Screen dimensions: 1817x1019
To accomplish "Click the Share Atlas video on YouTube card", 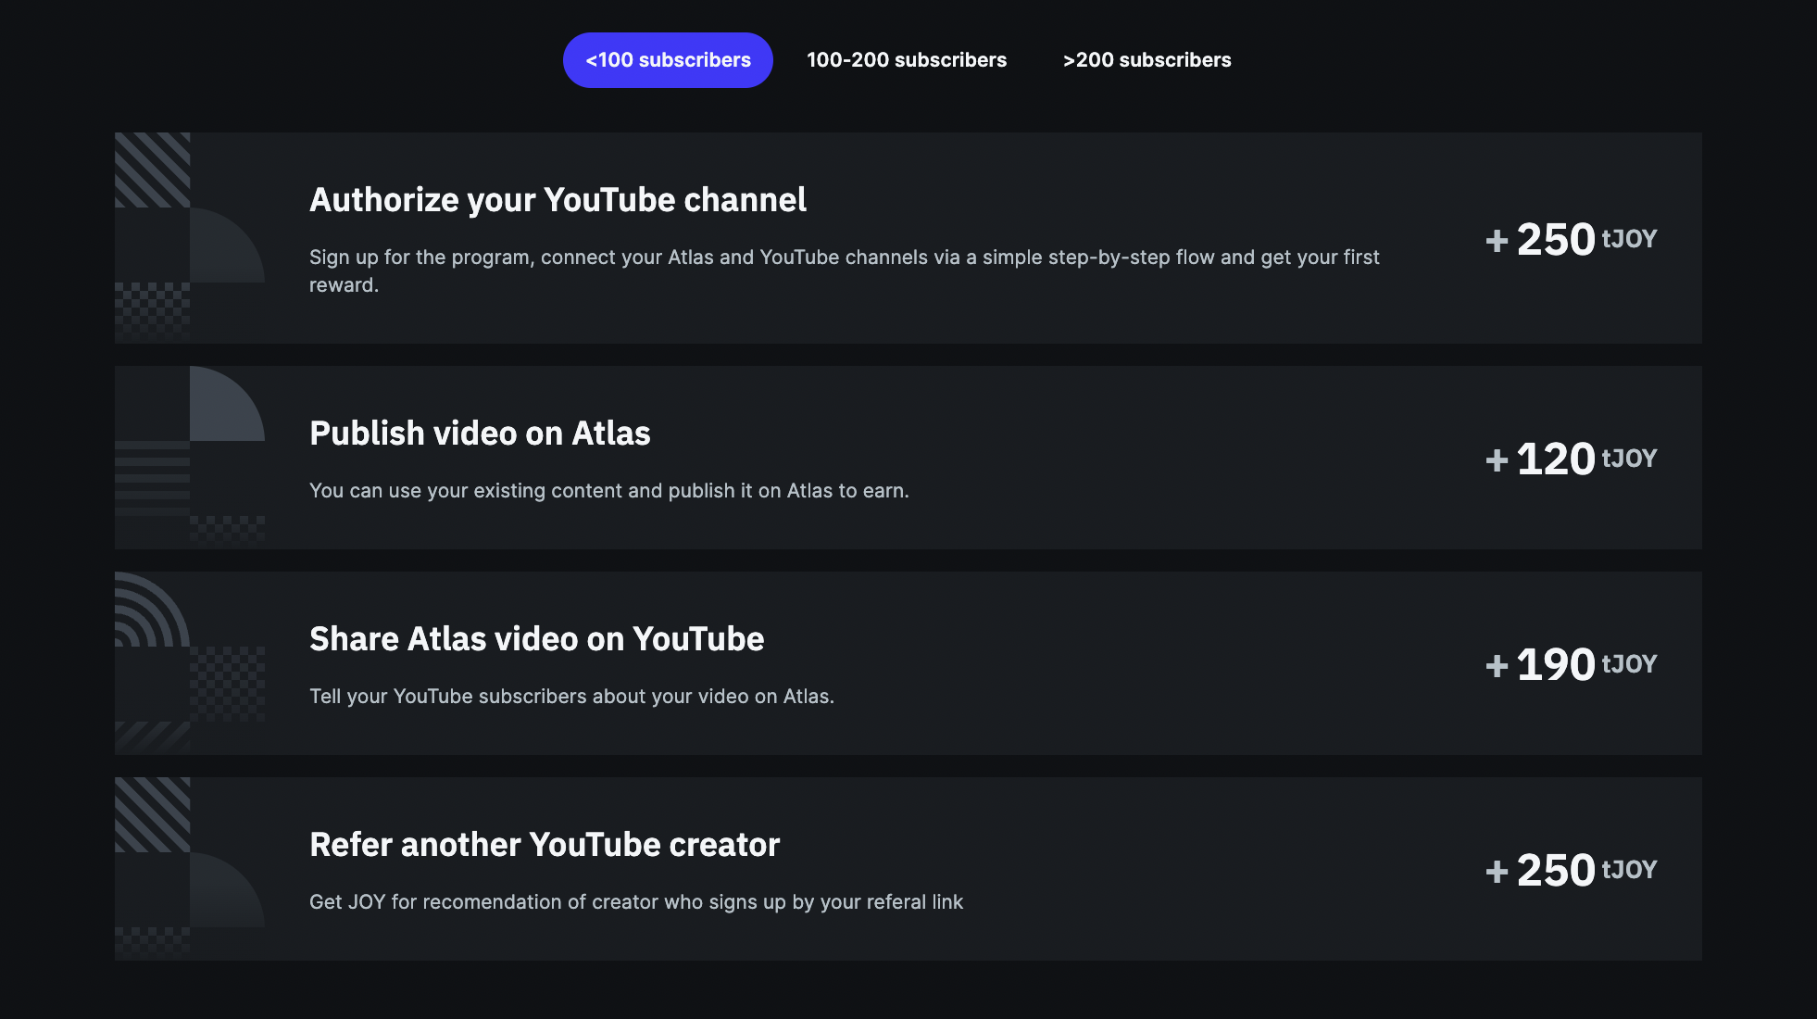I will pyautogui.click(x=537, y=638).
